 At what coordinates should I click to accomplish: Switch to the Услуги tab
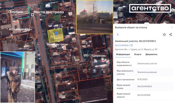click(x=138, y=54)
